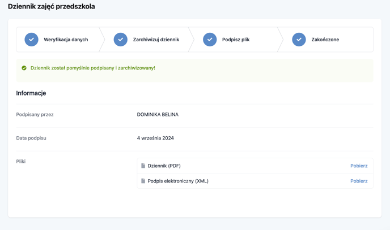Click the Dziennik zajęć przedszkola page title
The width and height of the screenshot is (390, 230).
coord(52,6)
